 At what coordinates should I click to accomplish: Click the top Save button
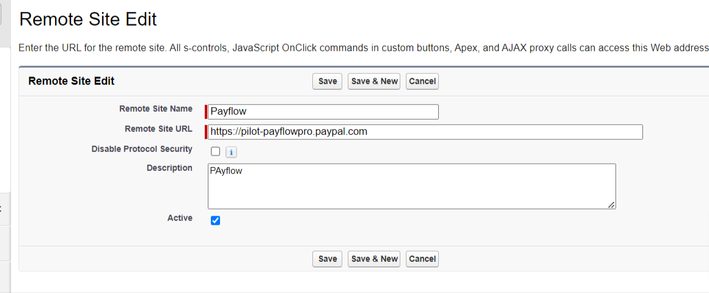(x=328, y=82)
